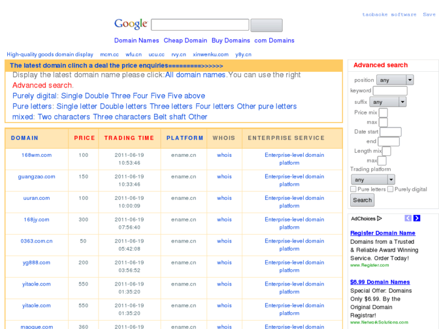Click the AdChoices triangle icon

(379, 219)
